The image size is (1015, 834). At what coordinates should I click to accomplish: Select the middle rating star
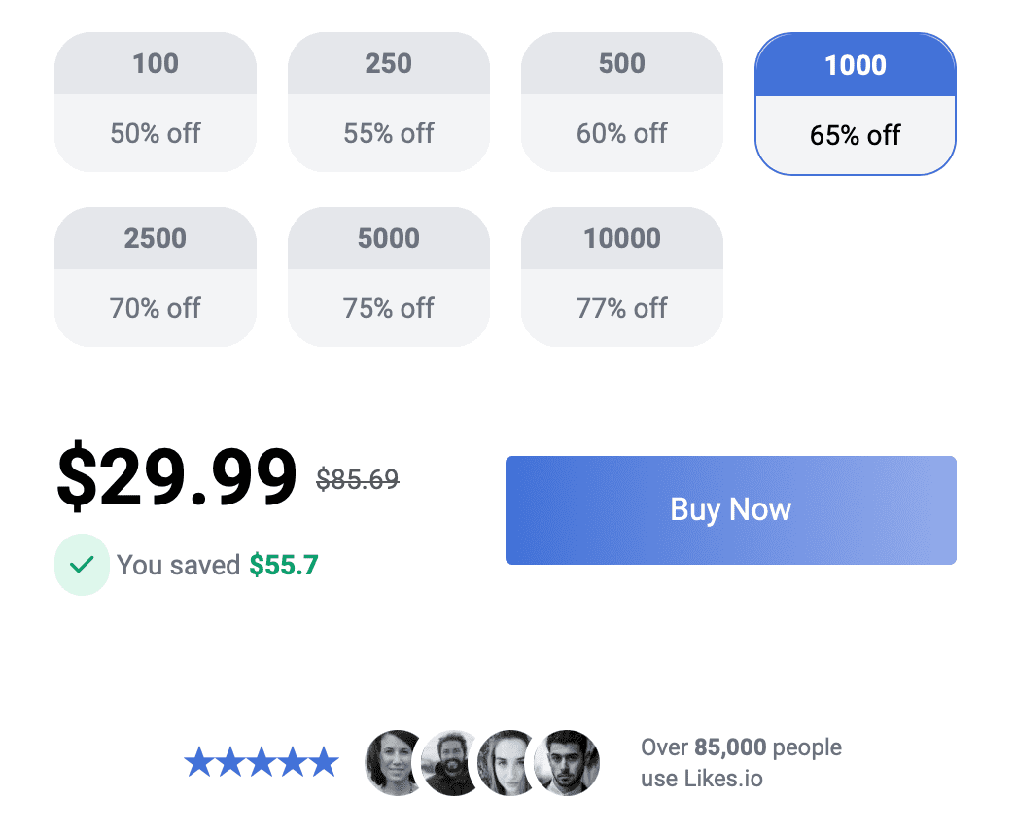(261, 762)
